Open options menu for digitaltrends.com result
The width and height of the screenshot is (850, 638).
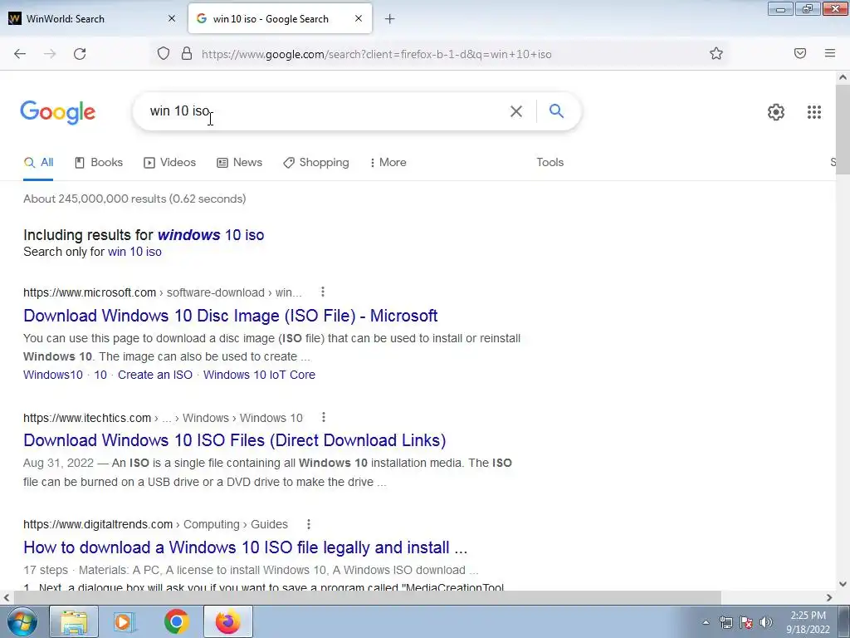click(x=309, y=524)
